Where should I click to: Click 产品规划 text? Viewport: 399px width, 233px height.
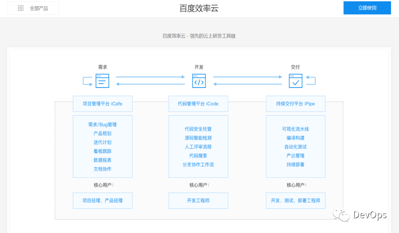point(103,134)
